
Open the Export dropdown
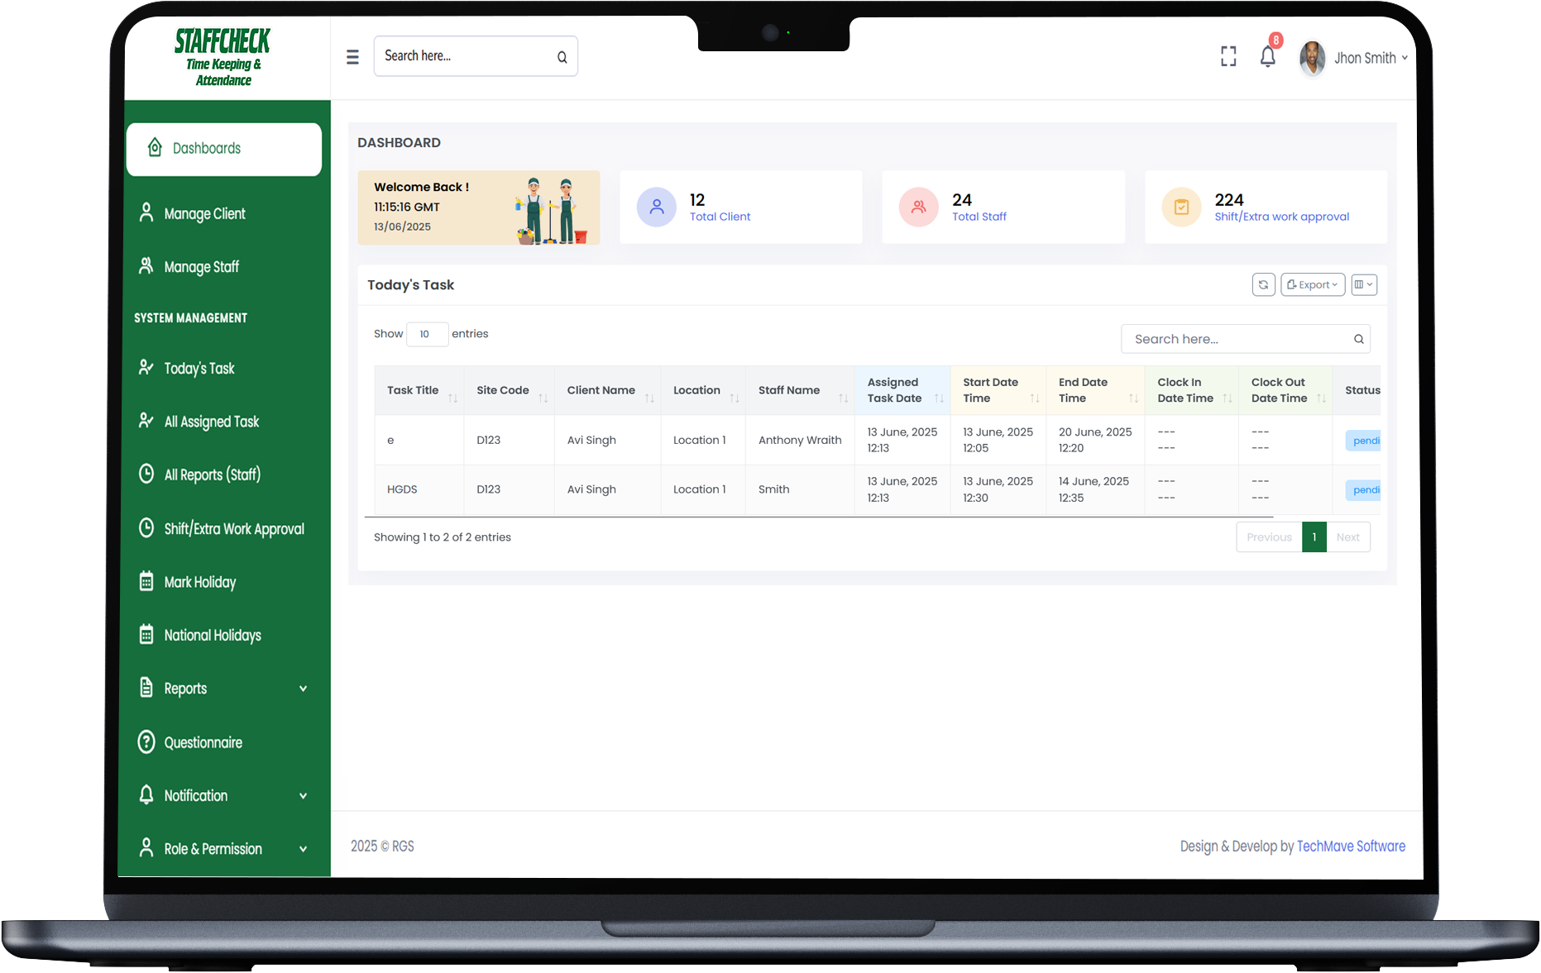(x=1313, y=284)
